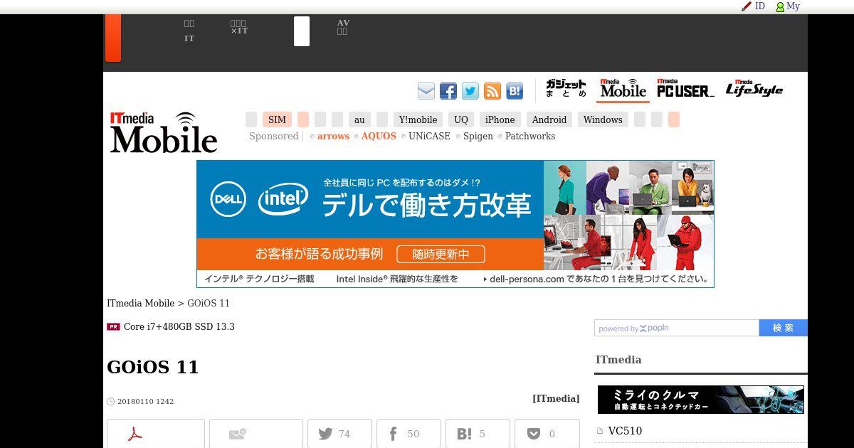Select the UQ category tag

point(461,119)
